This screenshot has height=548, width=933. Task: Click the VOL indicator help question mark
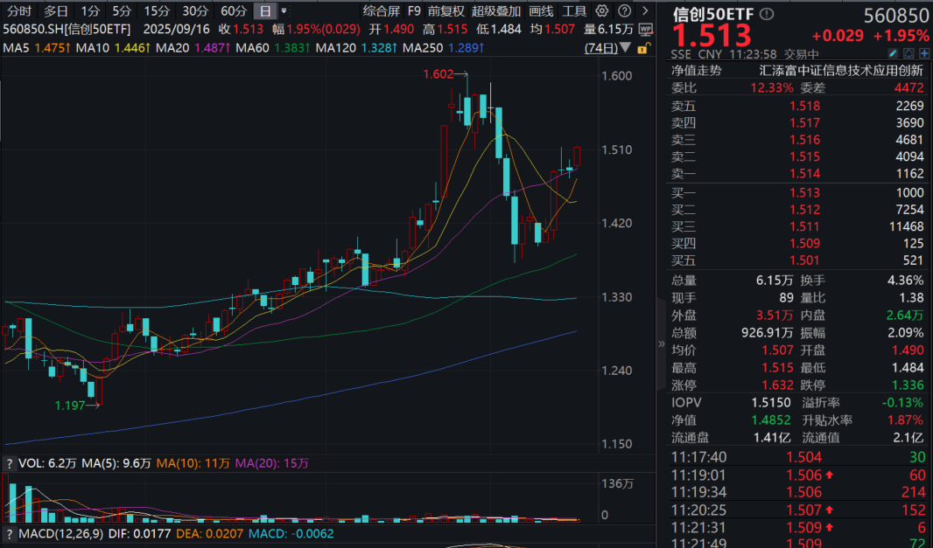pyautogui.click(x=10, y=463)
